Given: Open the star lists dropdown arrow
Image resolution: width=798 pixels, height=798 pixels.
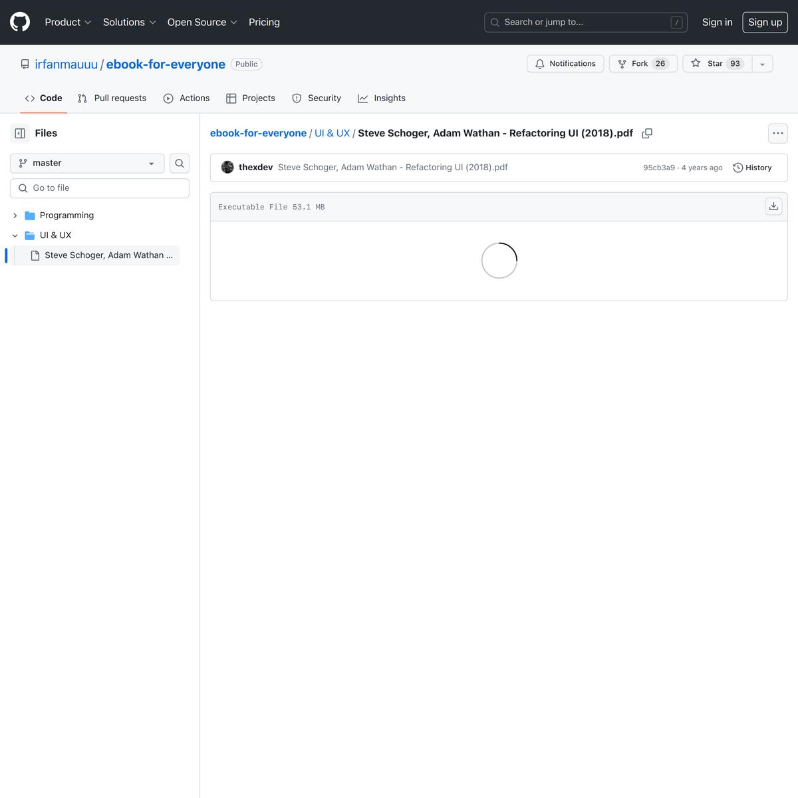Looking at the screenshot, I should coord(762,64).
